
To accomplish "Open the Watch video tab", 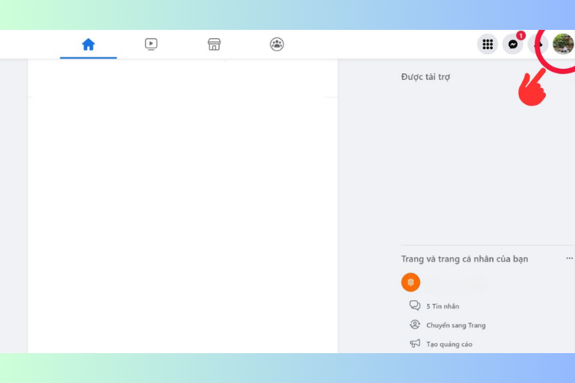I will coord(151,44).
